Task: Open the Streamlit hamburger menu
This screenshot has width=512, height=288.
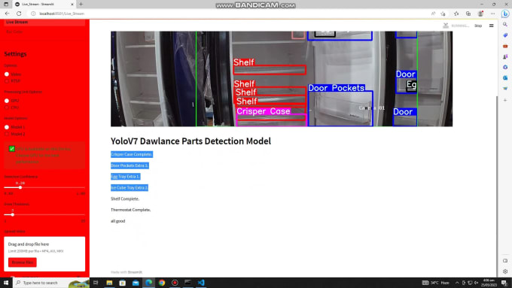Action: [x=491, y=26]
